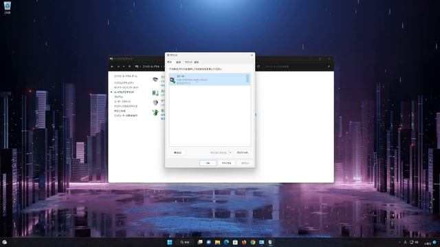Click the speaker device icon in list

click(173, 80)
